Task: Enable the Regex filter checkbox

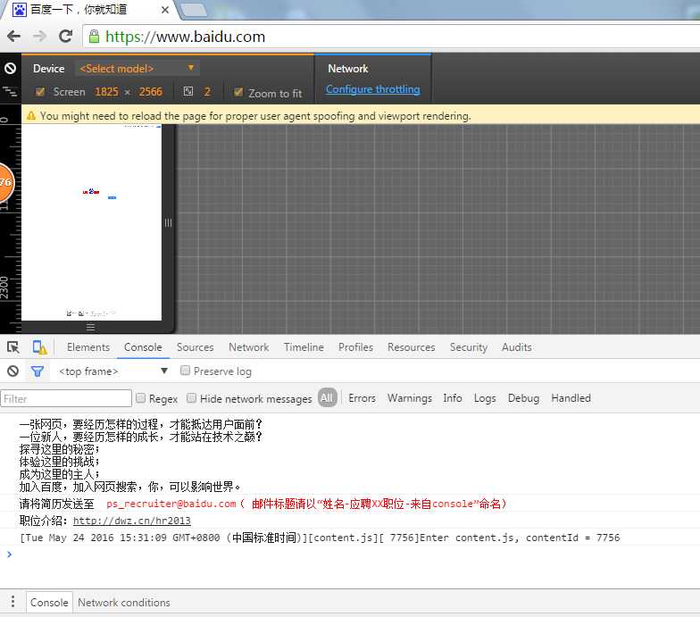Action: (141, 398)
